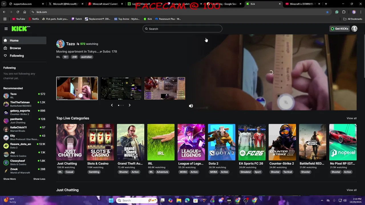Switch to the Minecraft down? tab
Screen dimensions: 365x205
click(x=105, y=4)
